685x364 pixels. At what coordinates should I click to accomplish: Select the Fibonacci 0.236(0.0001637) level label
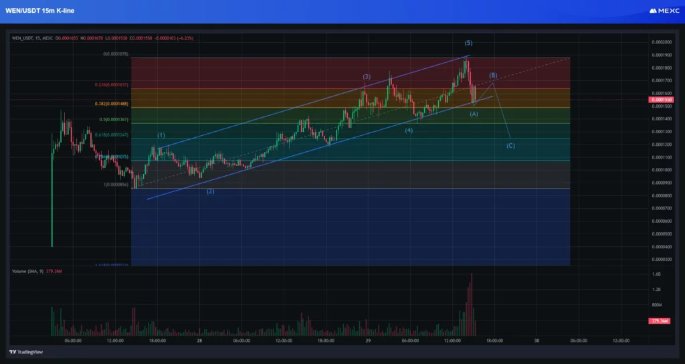pos(112,85)
